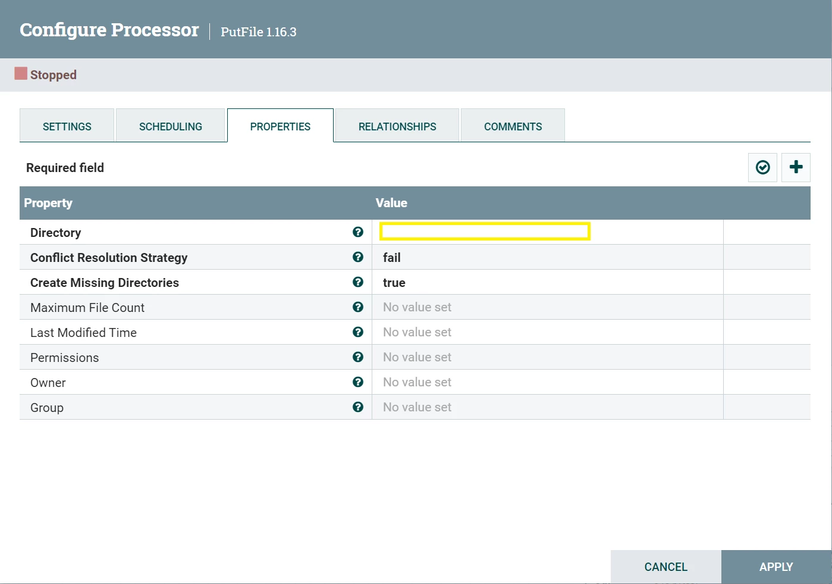Select the Create Missing Directories label
This screenshot has height=584, width=832.
(x=105, y=283)
